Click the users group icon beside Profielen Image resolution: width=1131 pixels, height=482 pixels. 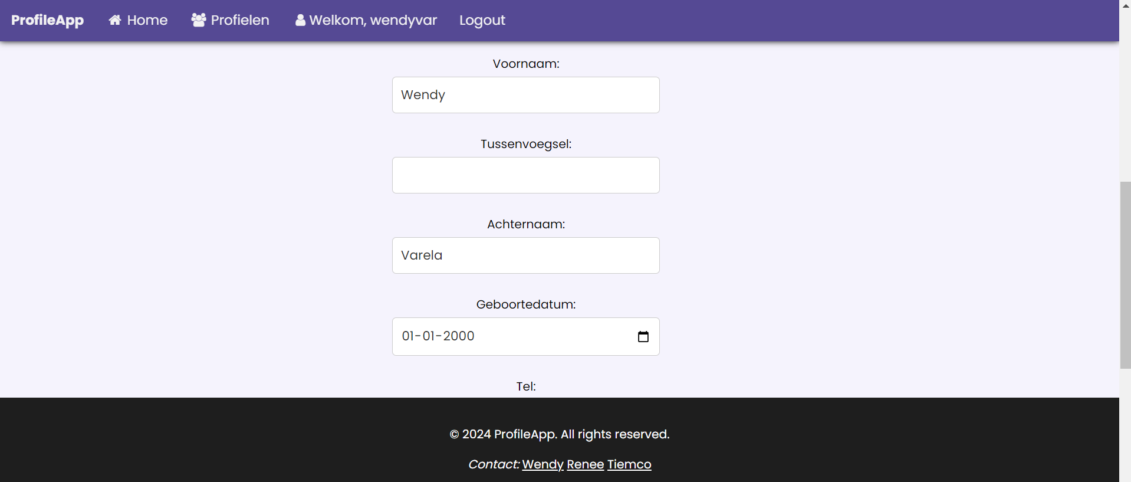pos(199,20)
